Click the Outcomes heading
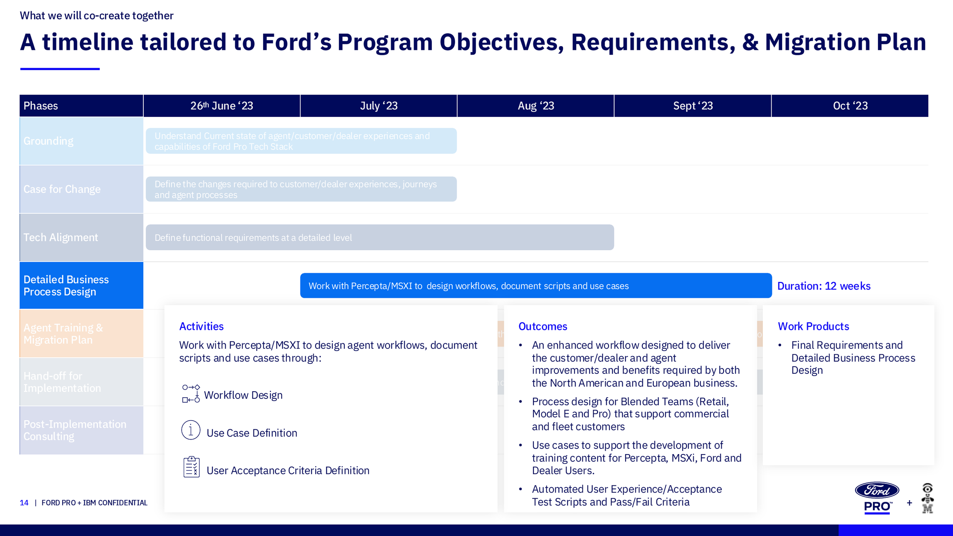Viewport: 953px width, 536px height. [543, 326]
